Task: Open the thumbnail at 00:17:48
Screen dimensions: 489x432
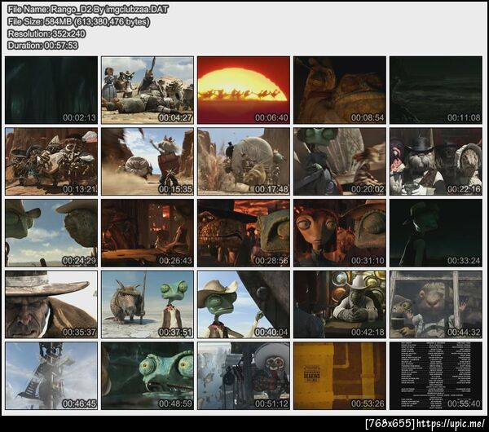Action: coord(244,161)
